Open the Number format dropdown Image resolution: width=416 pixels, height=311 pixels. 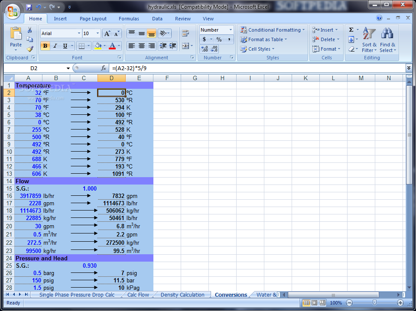click(x=231, y=30)
